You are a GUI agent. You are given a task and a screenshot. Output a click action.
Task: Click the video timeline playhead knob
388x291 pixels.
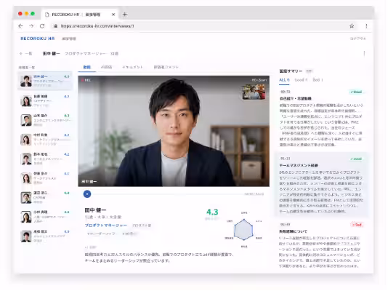(87, 194)
